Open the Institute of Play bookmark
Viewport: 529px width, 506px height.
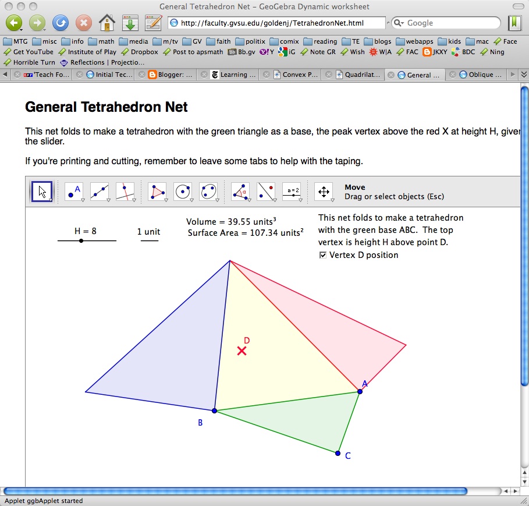tap(87, 52)
